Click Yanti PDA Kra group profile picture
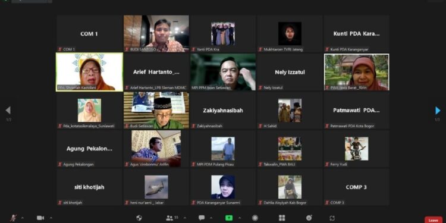Screen dimensions: 446x223 tap(223, 33)
